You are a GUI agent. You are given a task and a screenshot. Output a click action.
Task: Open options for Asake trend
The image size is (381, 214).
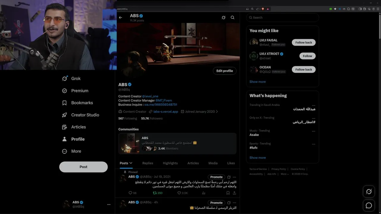pyautogui.click(x=313, y=131)
